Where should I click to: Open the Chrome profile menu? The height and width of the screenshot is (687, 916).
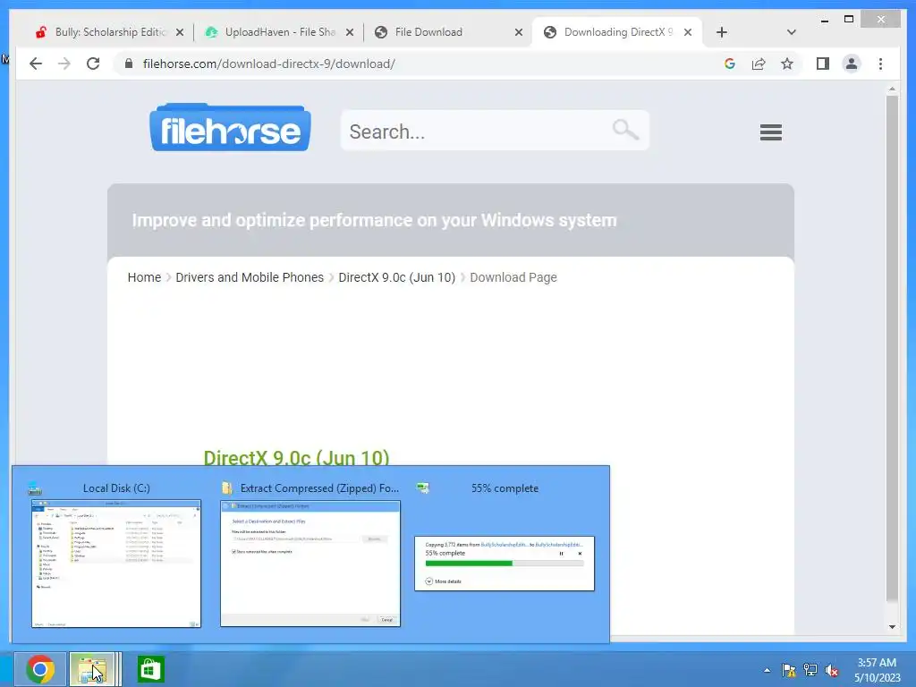click(x=852, y=64)
